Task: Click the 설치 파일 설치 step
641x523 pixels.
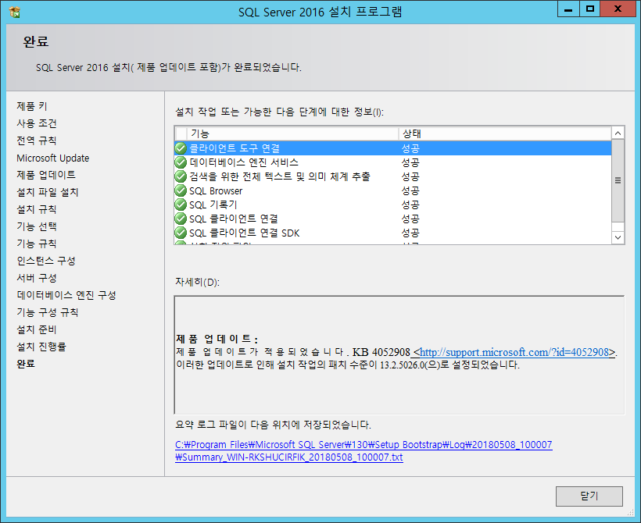Action: coord(48,192)
